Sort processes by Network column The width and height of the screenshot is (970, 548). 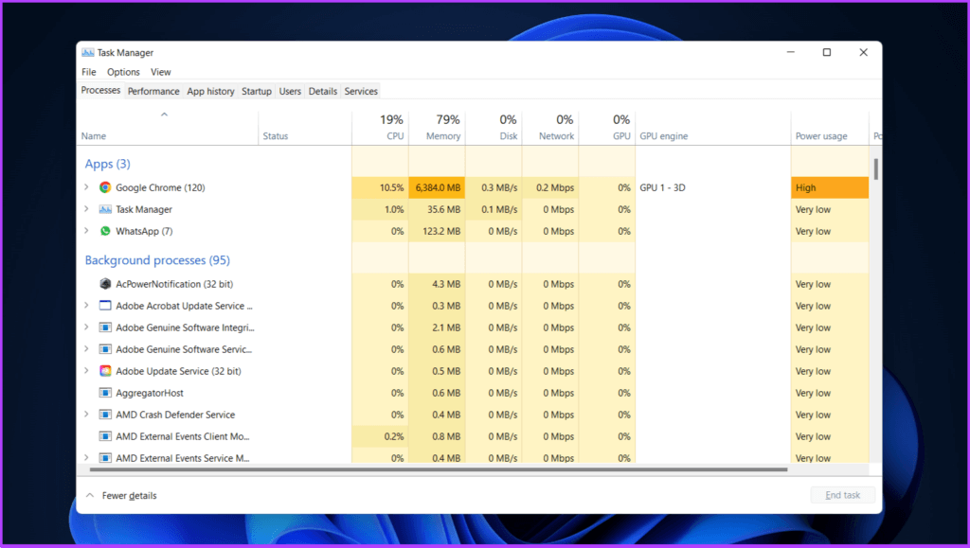click(550, 128)
